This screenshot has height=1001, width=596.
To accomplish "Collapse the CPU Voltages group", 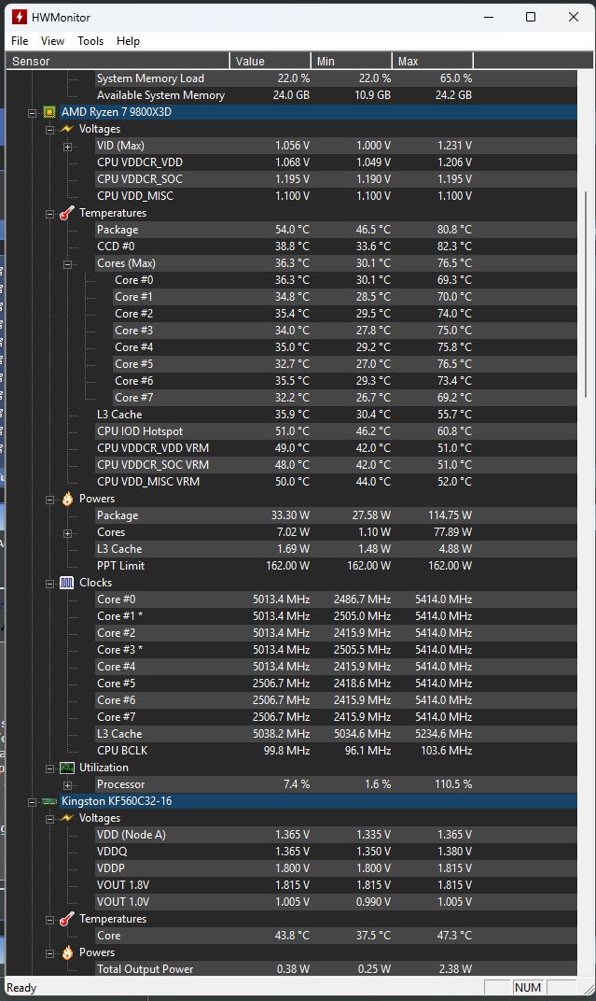I will [49, 130].
